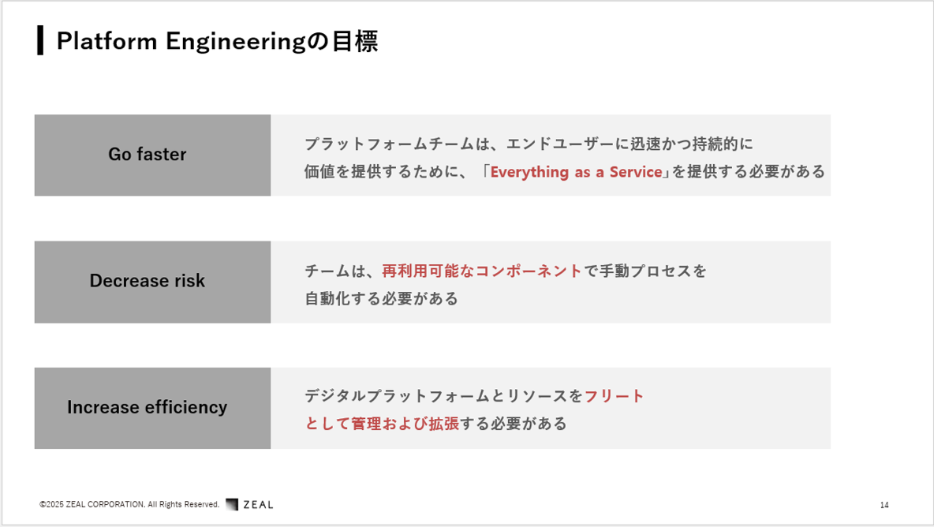Click the Decrease risk description panel

click(x=551, y=282)
